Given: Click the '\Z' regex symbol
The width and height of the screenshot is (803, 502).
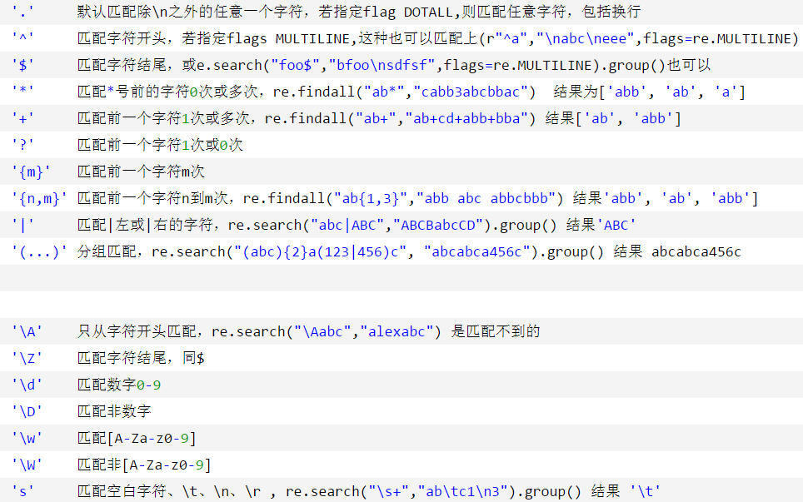Looking at the screenshot, I should pyautogui.click(x=27, y=358).
